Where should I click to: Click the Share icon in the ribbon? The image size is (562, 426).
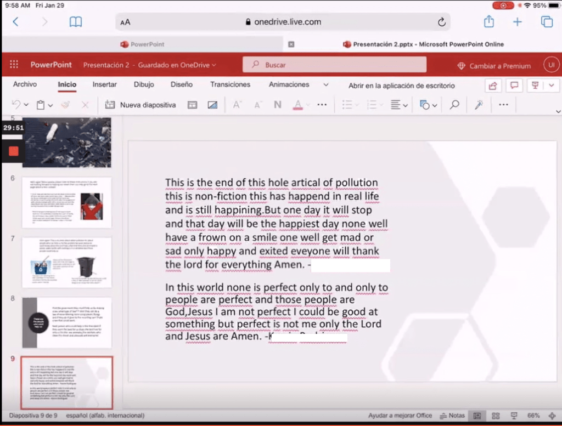[x=493, y=86]
